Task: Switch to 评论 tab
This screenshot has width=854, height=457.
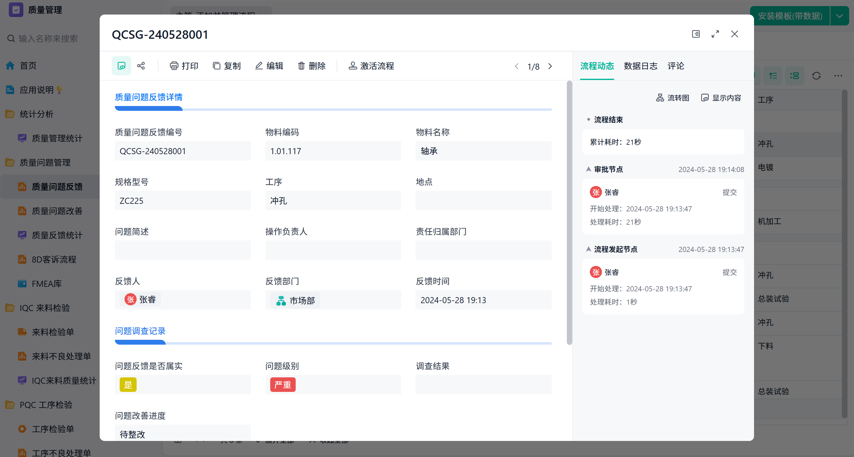Action: (676, 66)
